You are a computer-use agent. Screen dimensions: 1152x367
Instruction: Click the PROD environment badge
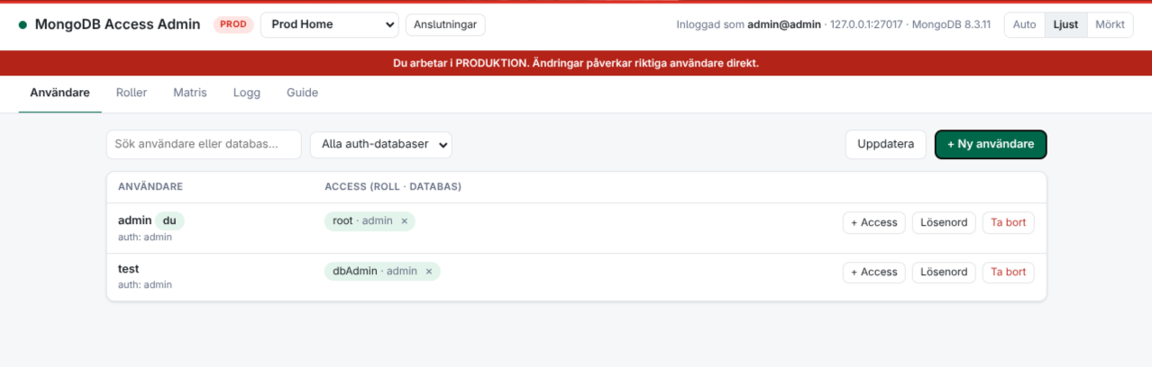pos(233,25)
